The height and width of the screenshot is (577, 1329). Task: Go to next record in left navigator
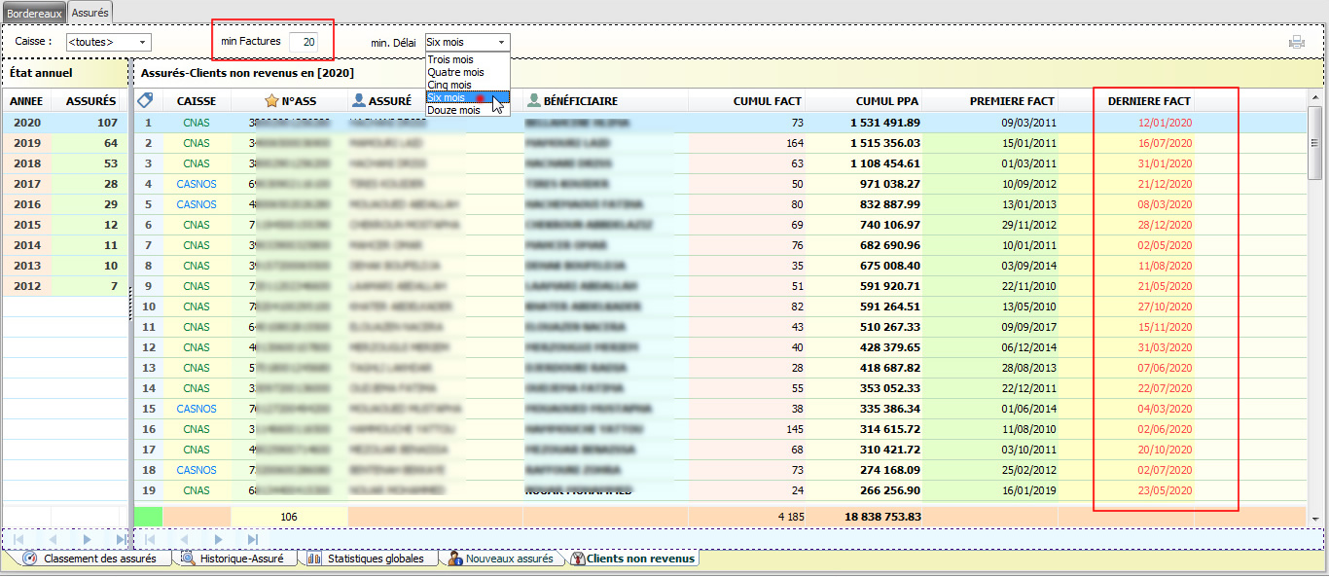pyautogui.click(x=88, y=539)
